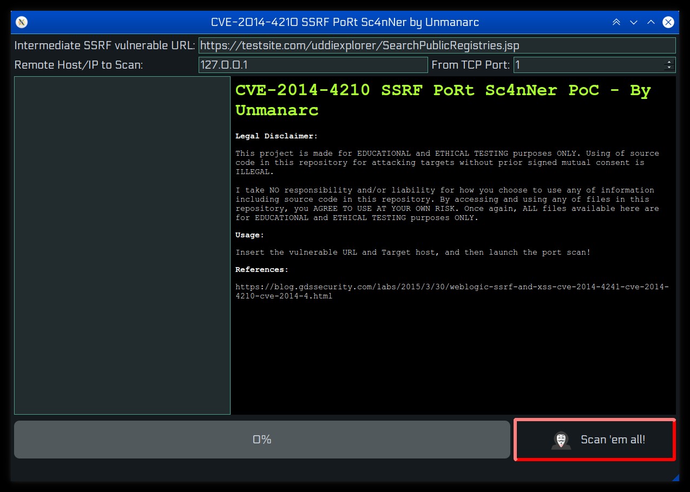Maximize the window with the up chevron
This screenshot has height=492, width=690.
pyautogui.click(x=651, y=22)
